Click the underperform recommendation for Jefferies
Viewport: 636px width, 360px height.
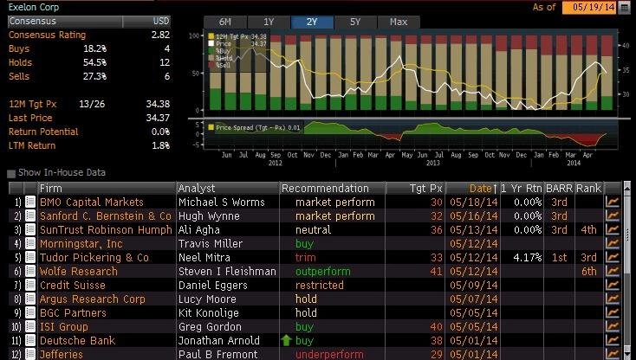click(x=329, y=354)
